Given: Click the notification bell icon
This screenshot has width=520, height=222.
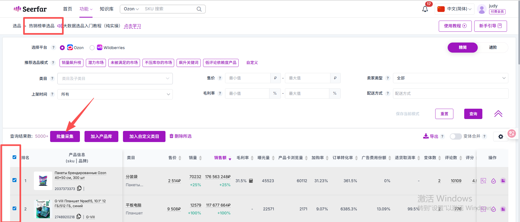Looking at the screenshot, I should pyautogui.click(x=425, y=9).
